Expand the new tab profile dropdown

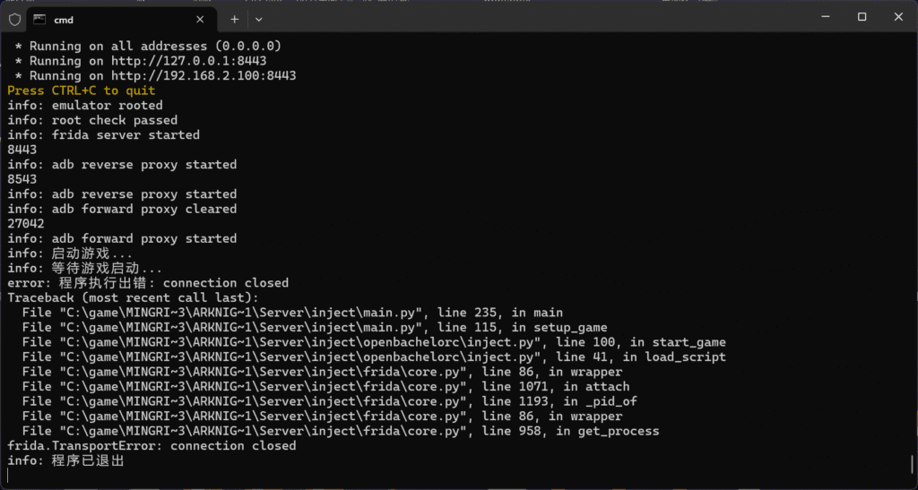(258, 19)
